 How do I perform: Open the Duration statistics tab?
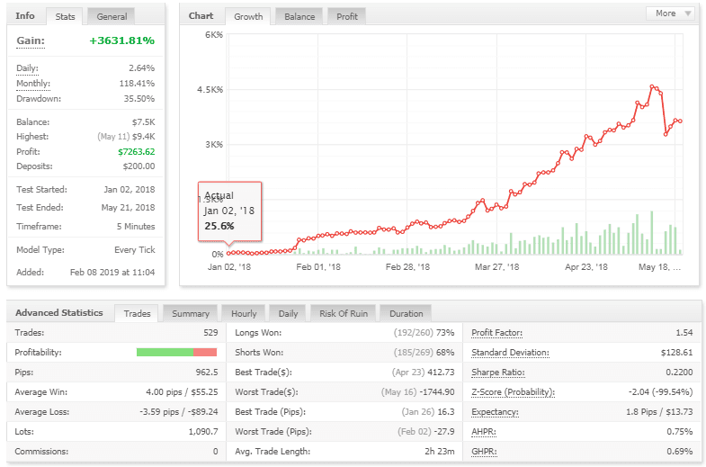click(x=406, y=313)
